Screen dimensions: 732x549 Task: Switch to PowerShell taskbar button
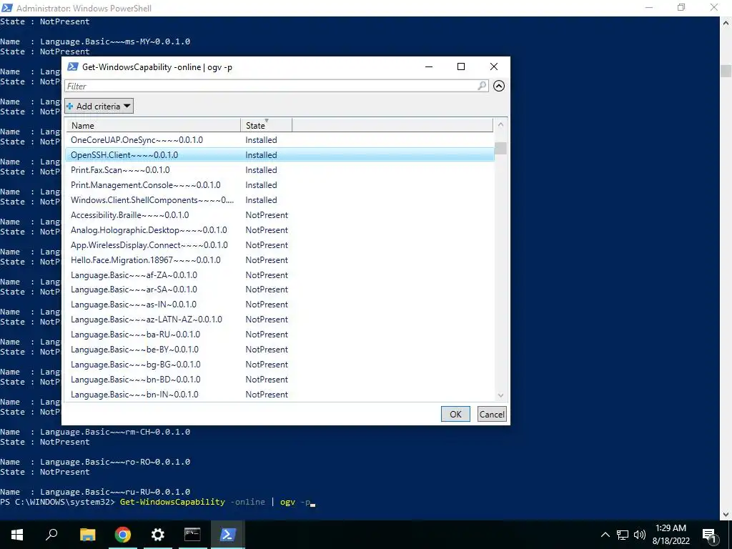pyautogui.click(x=227, y=535)
